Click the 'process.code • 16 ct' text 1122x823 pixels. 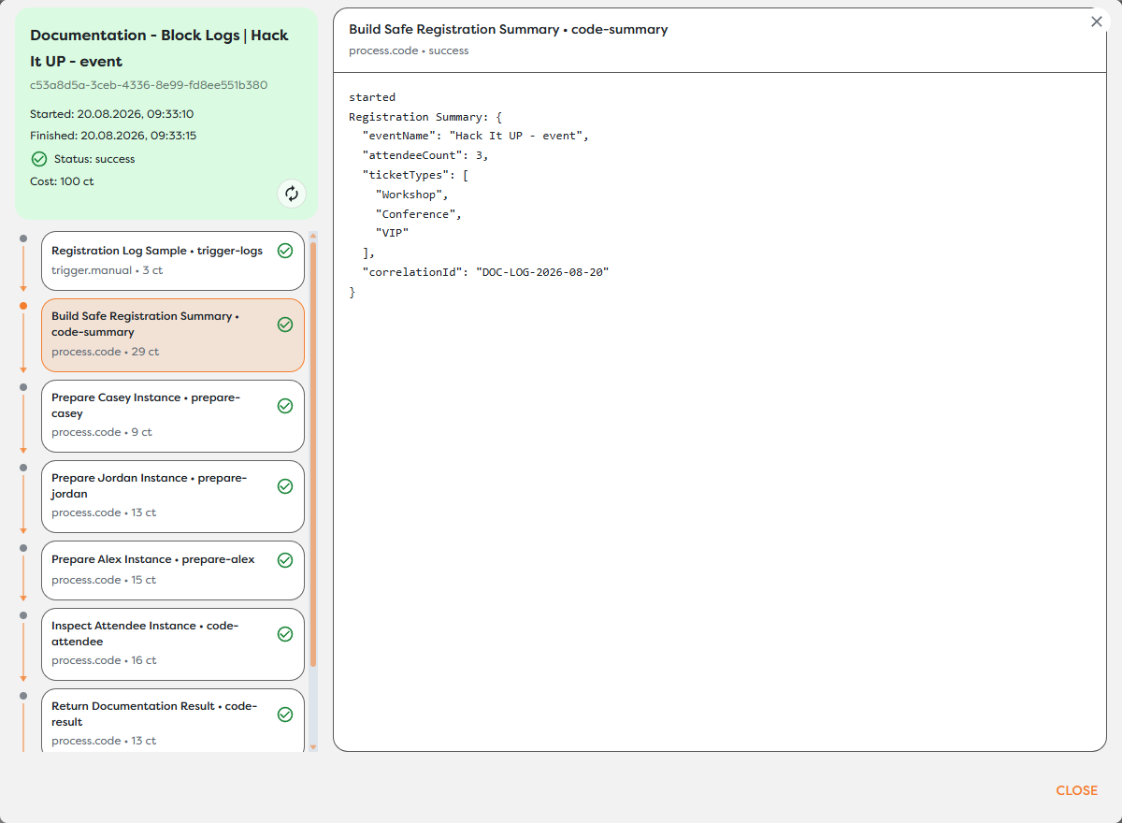click(104, 660)
